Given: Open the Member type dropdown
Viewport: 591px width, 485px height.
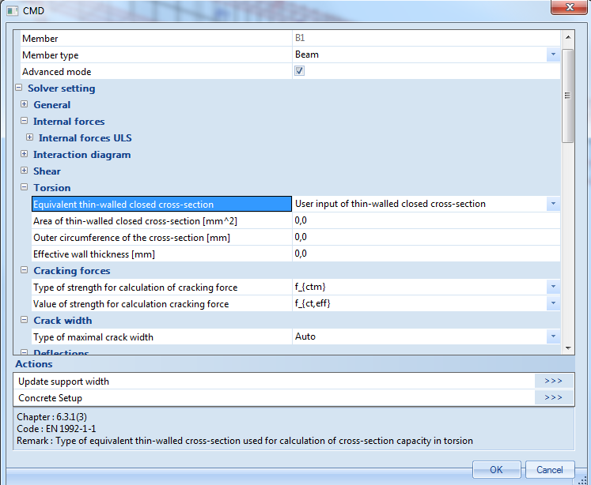Looking at the screenshot, I should [553, 55].
